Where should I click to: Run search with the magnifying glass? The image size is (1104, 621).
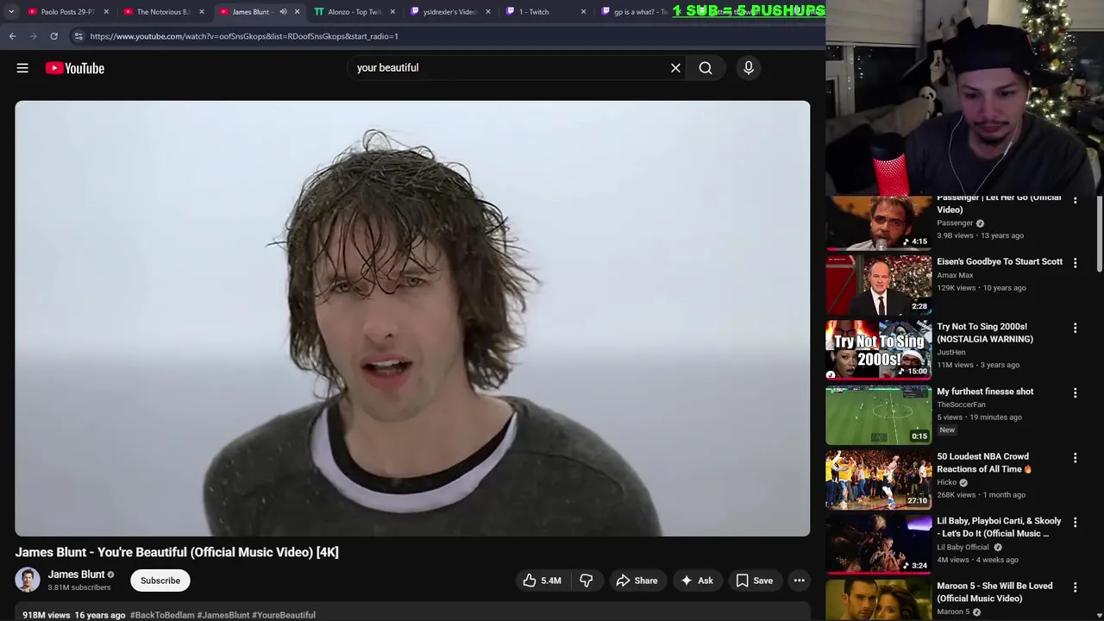706,68
